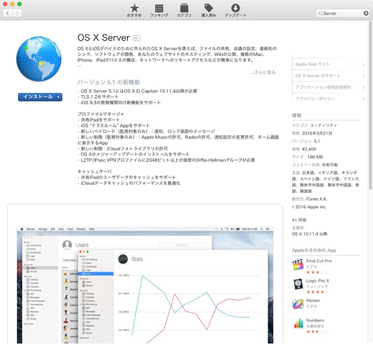This screenshot has width=373, height=344.
Task: Open the Apple Web サイト link
Action: 313,64
